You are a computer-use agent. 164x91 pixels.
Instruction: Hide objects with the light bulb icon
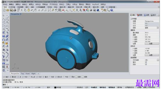pos(77,10)
